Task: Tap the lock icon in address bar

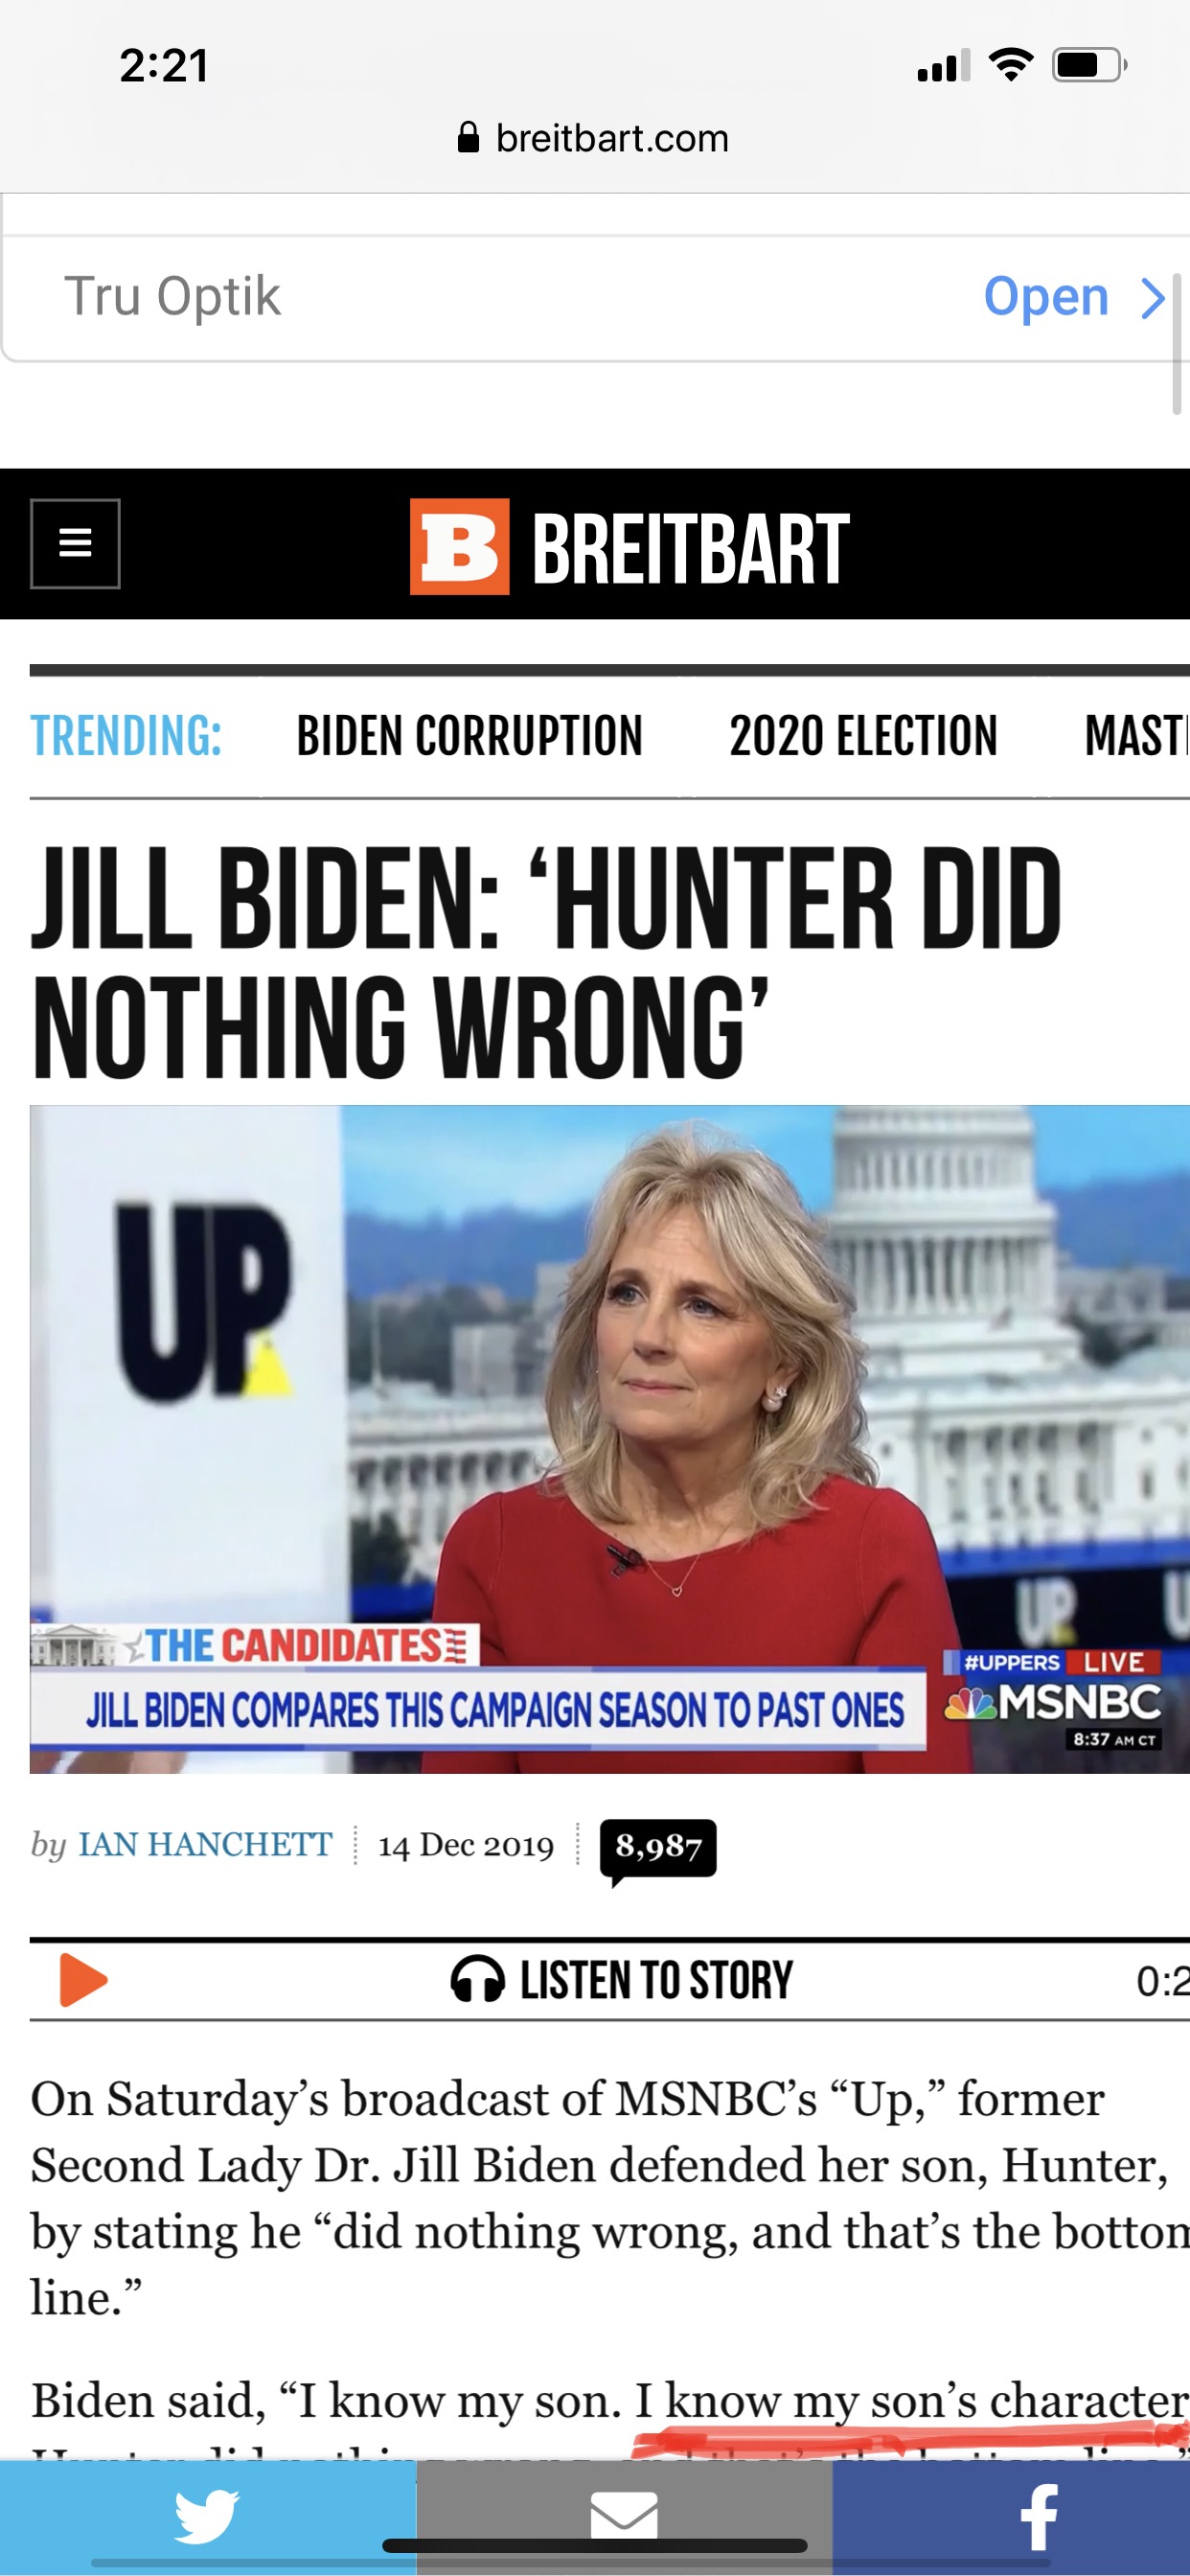Action: pos(468,137)
